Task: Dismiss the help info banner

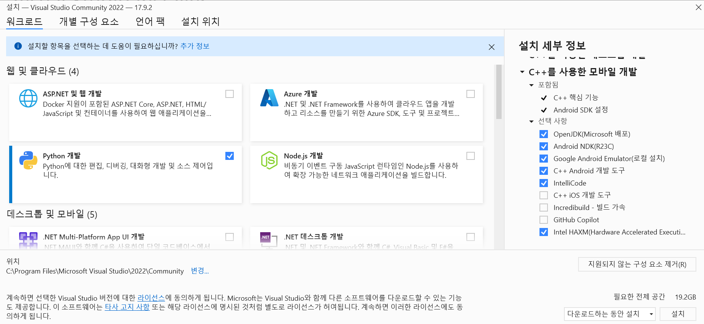Action: coord(492,47)
